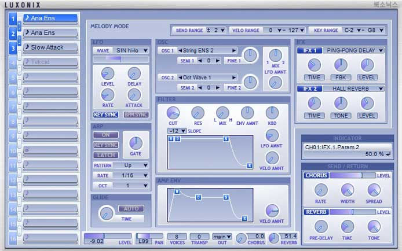Click the IFX 1 FBK knob
The height and width of the screenshot is (251, 402).
(x=341, y=65)
